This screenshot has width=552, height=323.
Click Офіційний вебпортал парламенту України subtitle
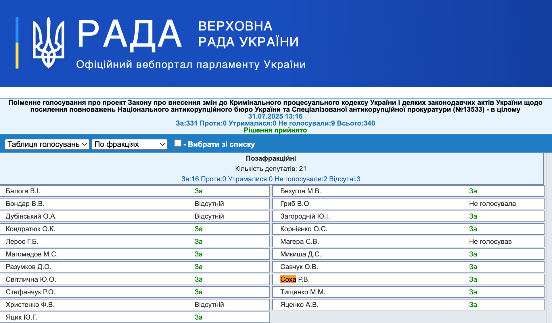(191, 64)
